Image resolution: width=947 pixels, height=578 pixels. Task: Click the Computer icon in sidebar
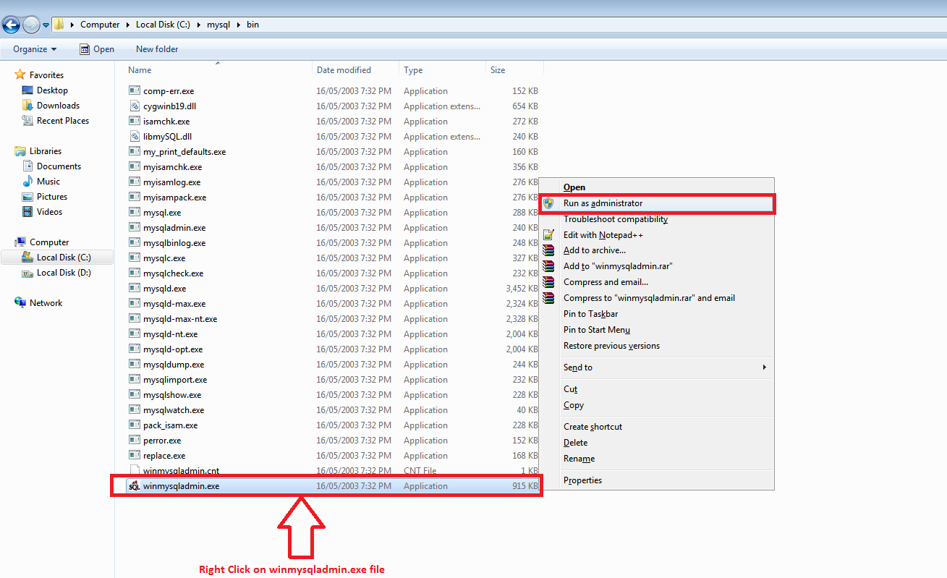point(20,242)
